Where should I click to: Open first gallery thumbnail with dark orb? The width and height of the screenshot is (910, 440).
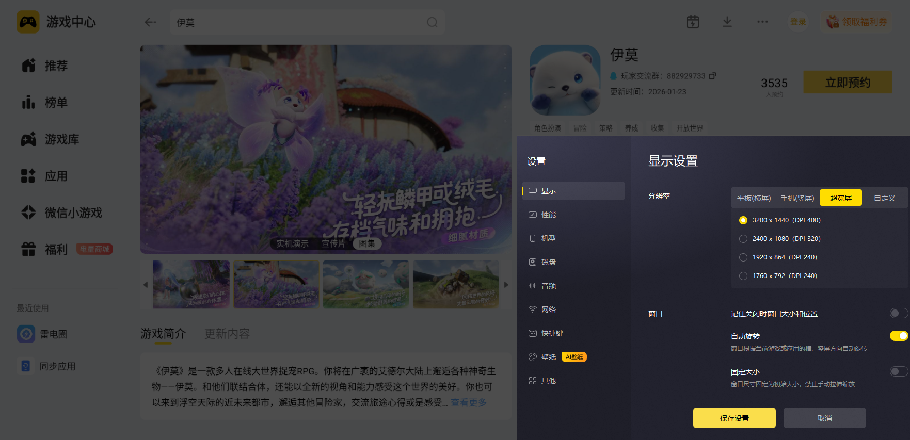pos(191,285)
